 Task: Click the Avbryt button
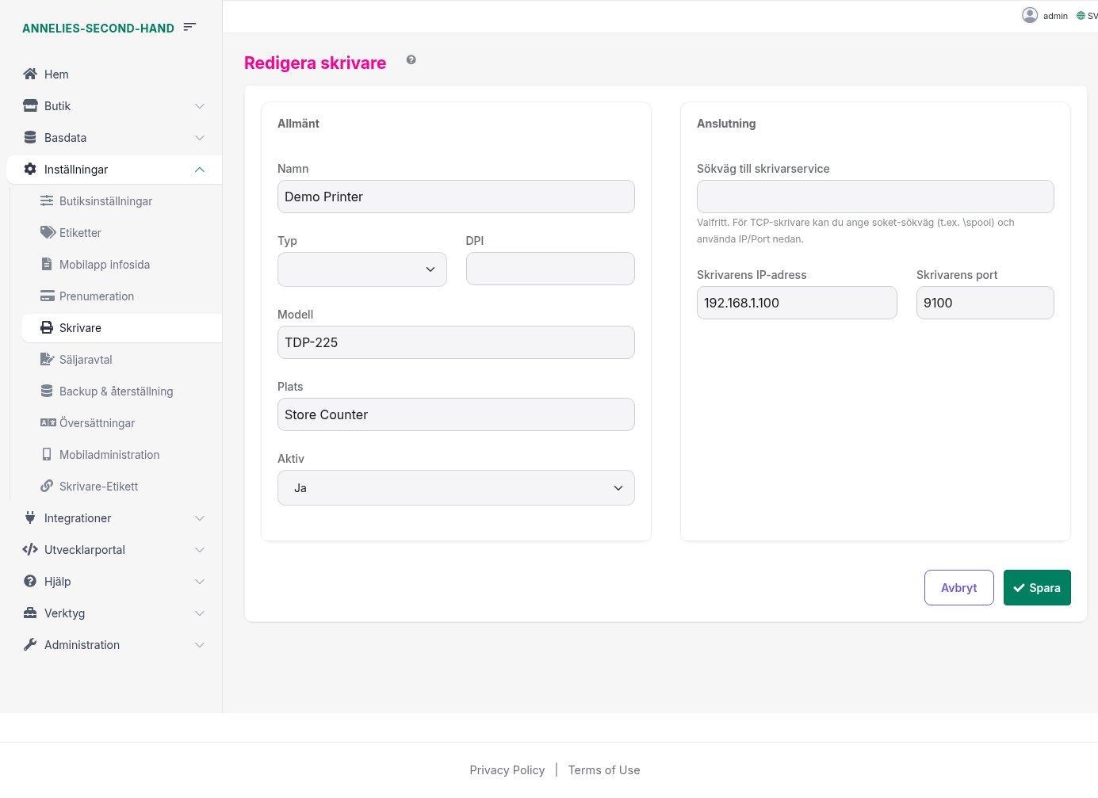tap(958, 588)
